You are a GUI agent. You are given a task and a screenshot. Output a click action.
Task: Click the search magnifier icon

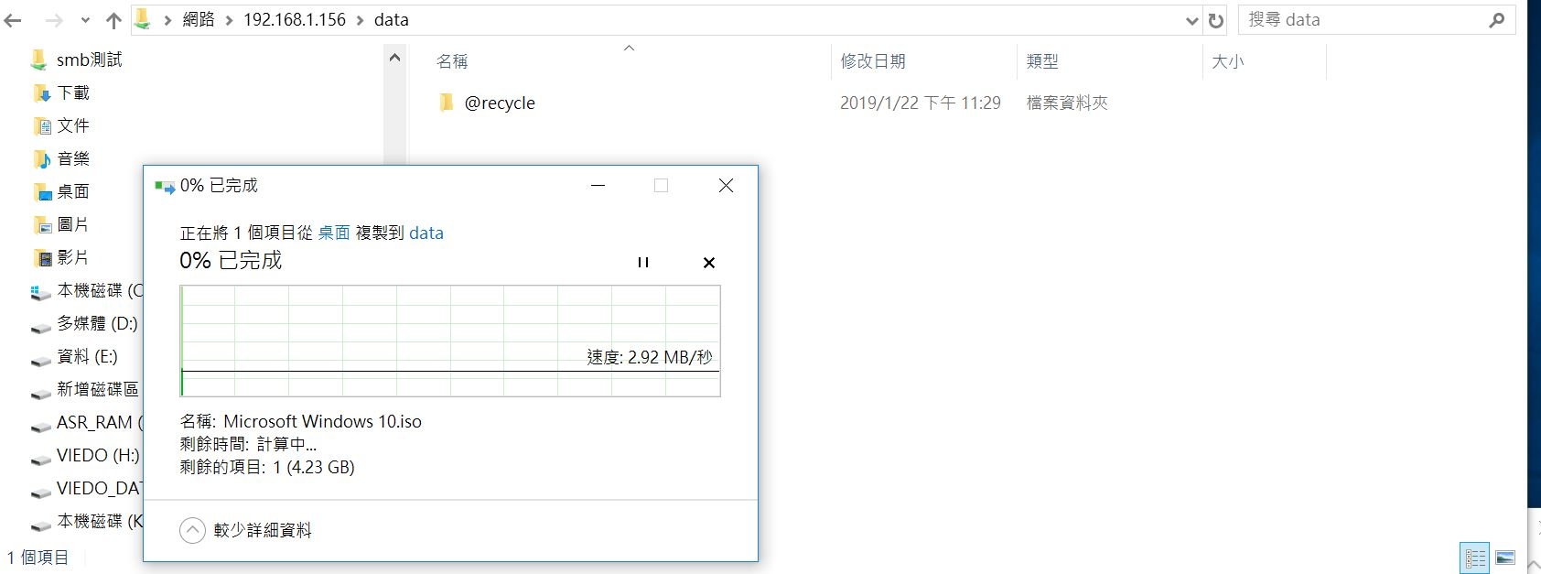(x=1497, y=20)
